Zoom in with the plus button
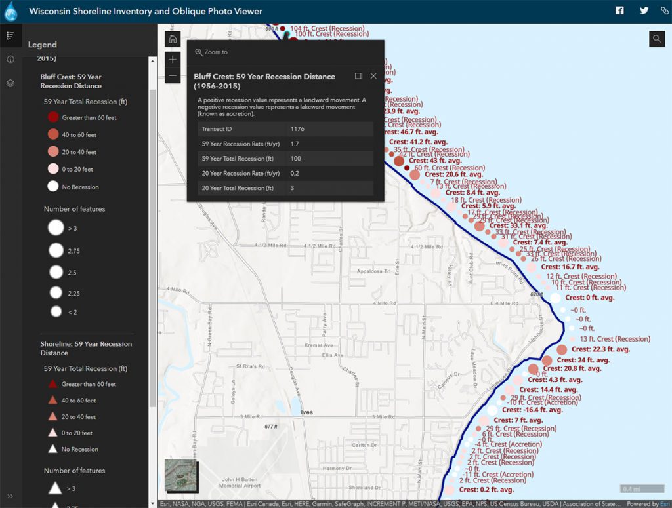This screenshot has height=508, width=672. (173, 59)
